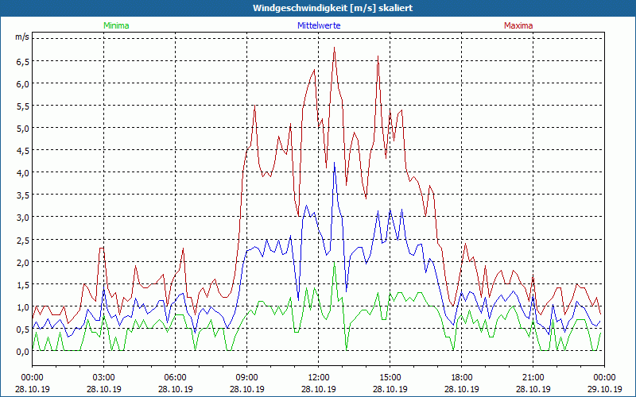Viewport: 636px width, 397px height.
Task: Click the Minima legend label
Action: click(116, 25)
